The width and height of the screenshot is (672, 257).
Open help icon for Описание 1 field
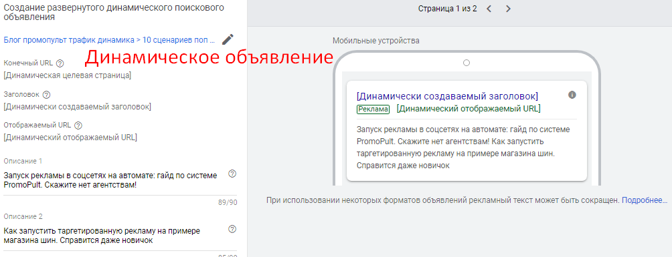(x=232, y=174)
